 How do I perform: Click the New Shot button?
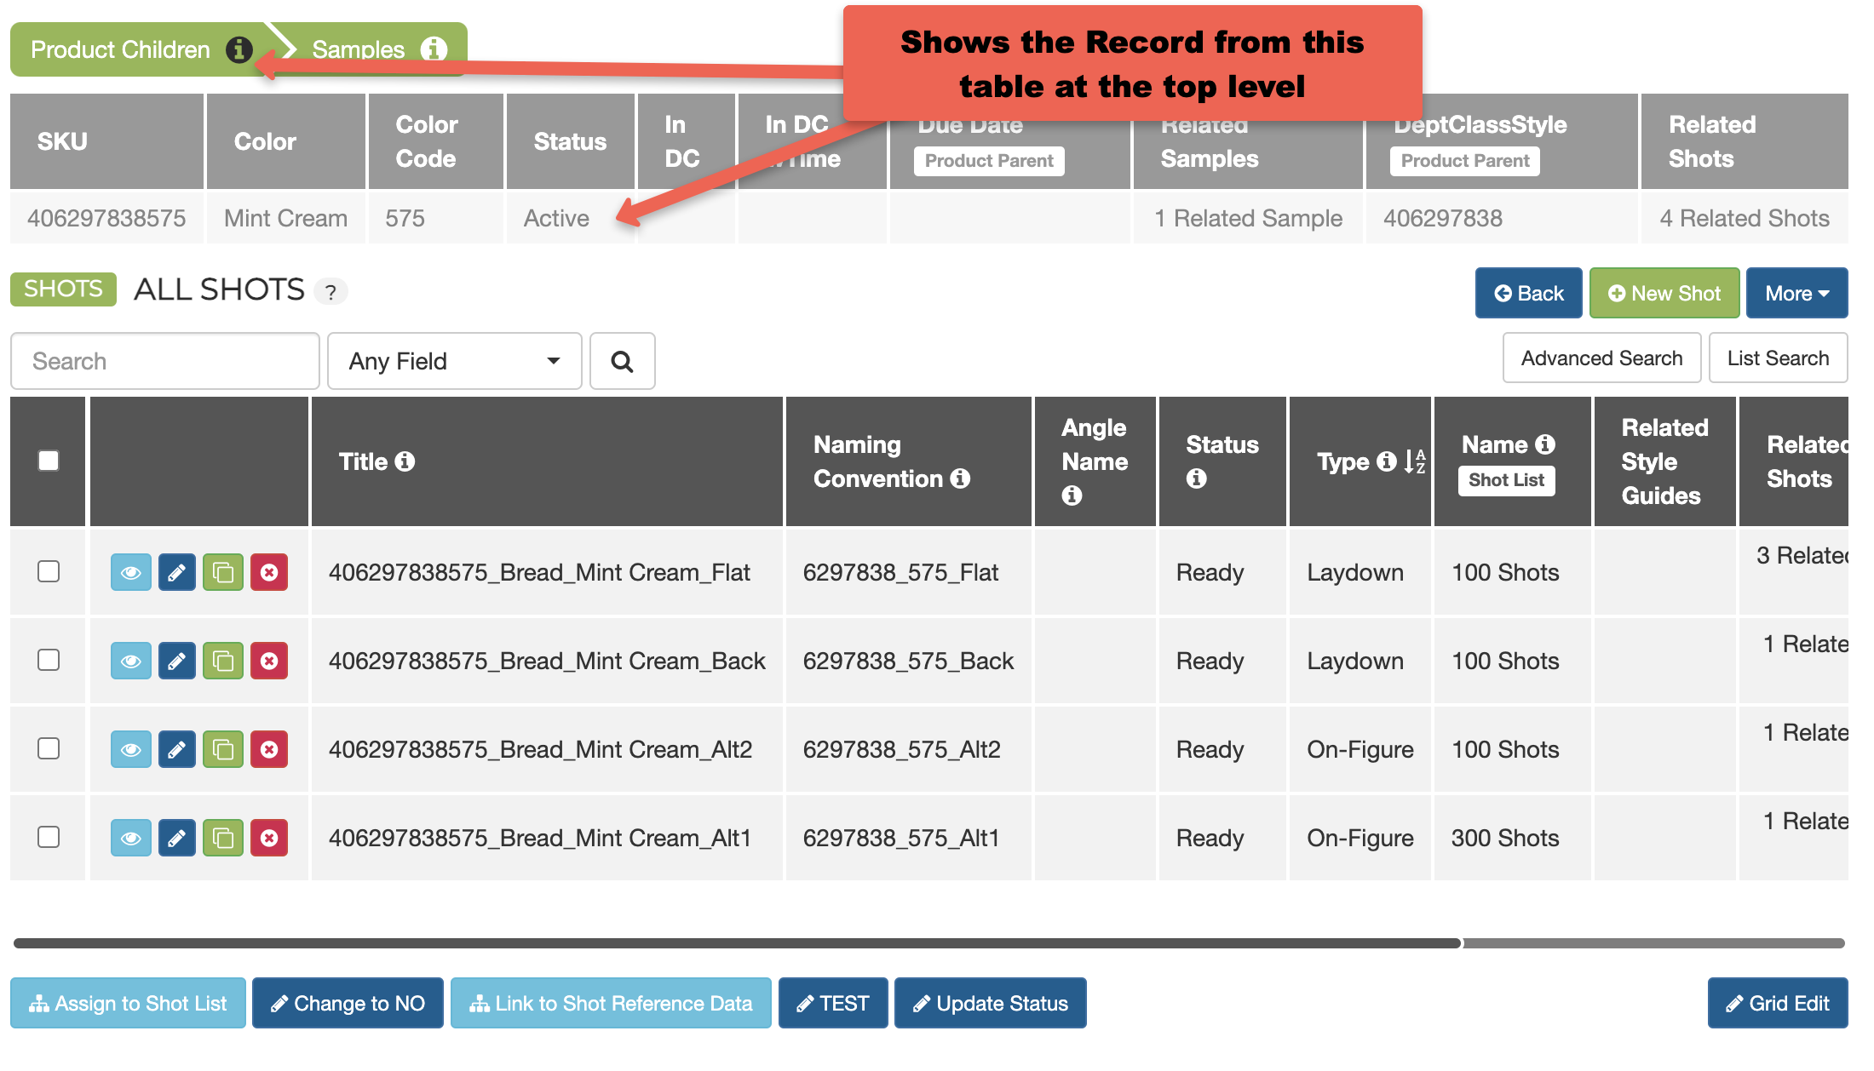coord(1664,293)
